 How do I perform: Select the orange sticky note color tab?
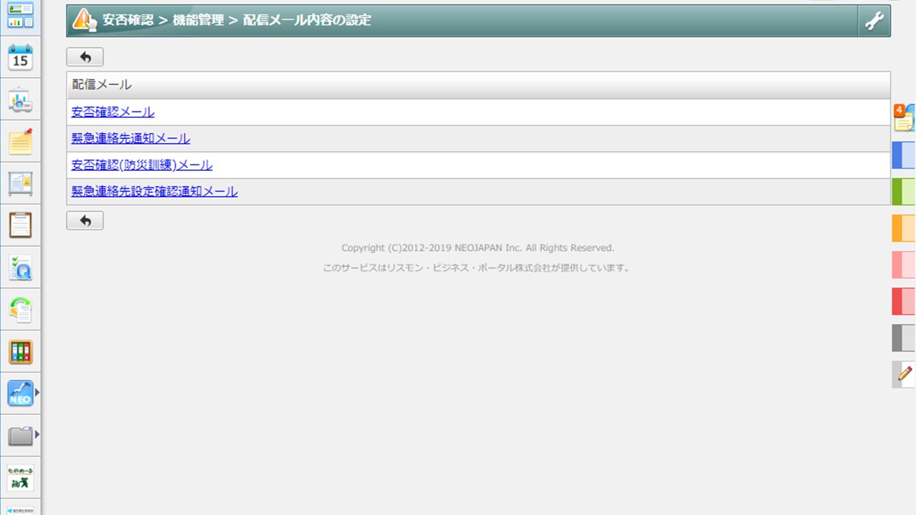pyautogui.click(x=904, y=228)
